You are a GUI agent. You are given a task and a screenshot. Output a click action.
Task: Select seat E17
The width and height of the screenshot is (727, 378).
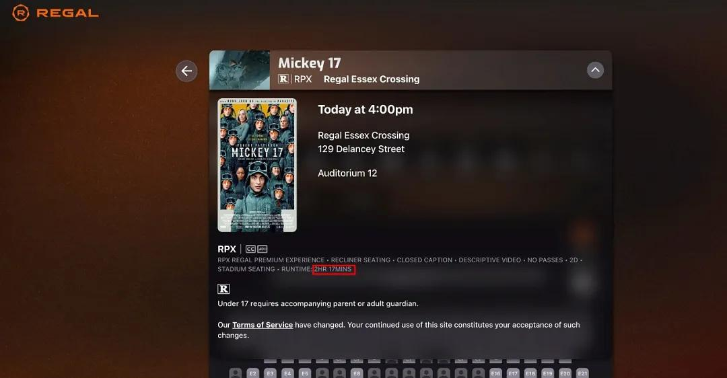(513, 373)
